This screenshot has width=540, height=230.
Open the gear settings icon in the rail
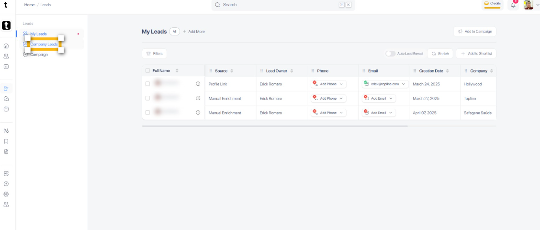6,194
